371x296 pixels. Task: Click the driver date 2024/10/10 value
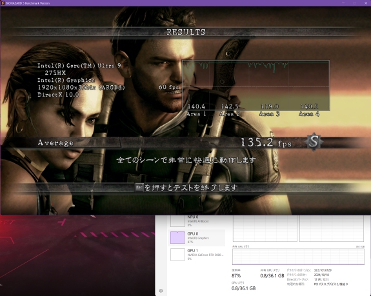click(321, 275)
